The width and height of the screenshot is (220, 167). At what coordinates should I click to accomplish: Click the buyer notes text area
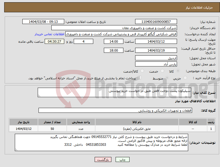click(101, 142)
